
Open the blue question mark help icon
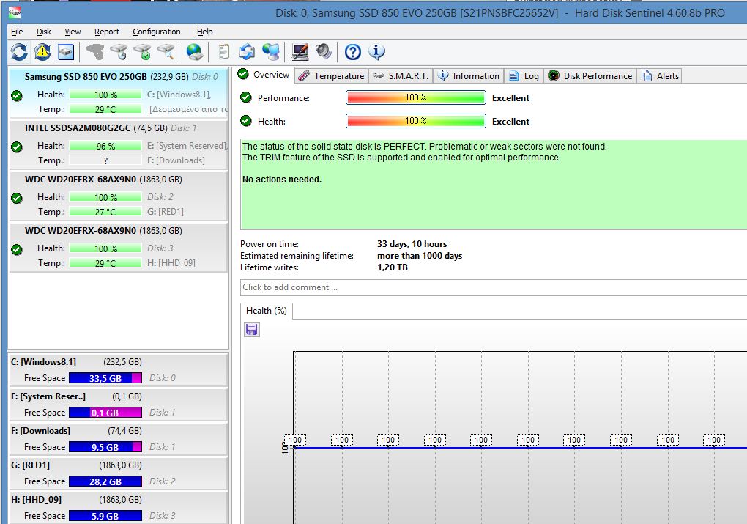[x=353, y=52]
